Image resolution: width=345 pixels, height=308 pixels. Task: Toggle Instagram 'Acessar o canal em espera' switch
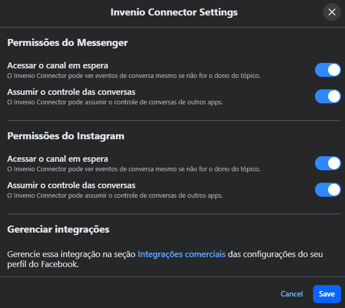(328, 163)
